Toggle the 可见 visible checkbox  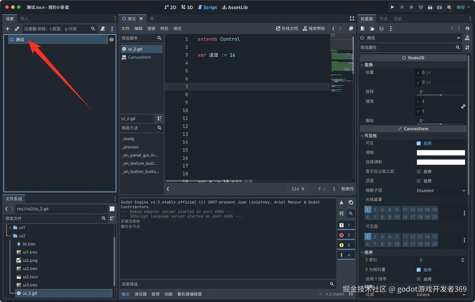(x=419, y=143)
